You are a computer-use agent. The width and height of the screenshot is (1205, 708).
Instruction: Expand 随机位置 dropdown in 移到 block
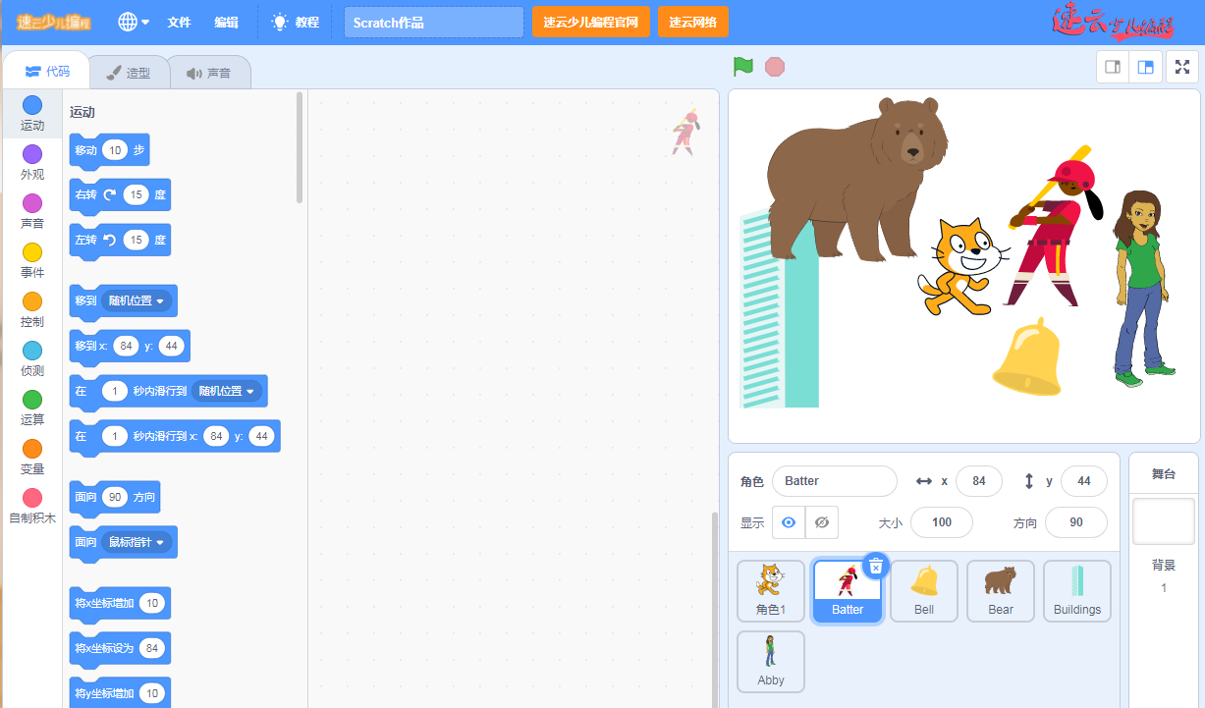click(x=138, y=300)
